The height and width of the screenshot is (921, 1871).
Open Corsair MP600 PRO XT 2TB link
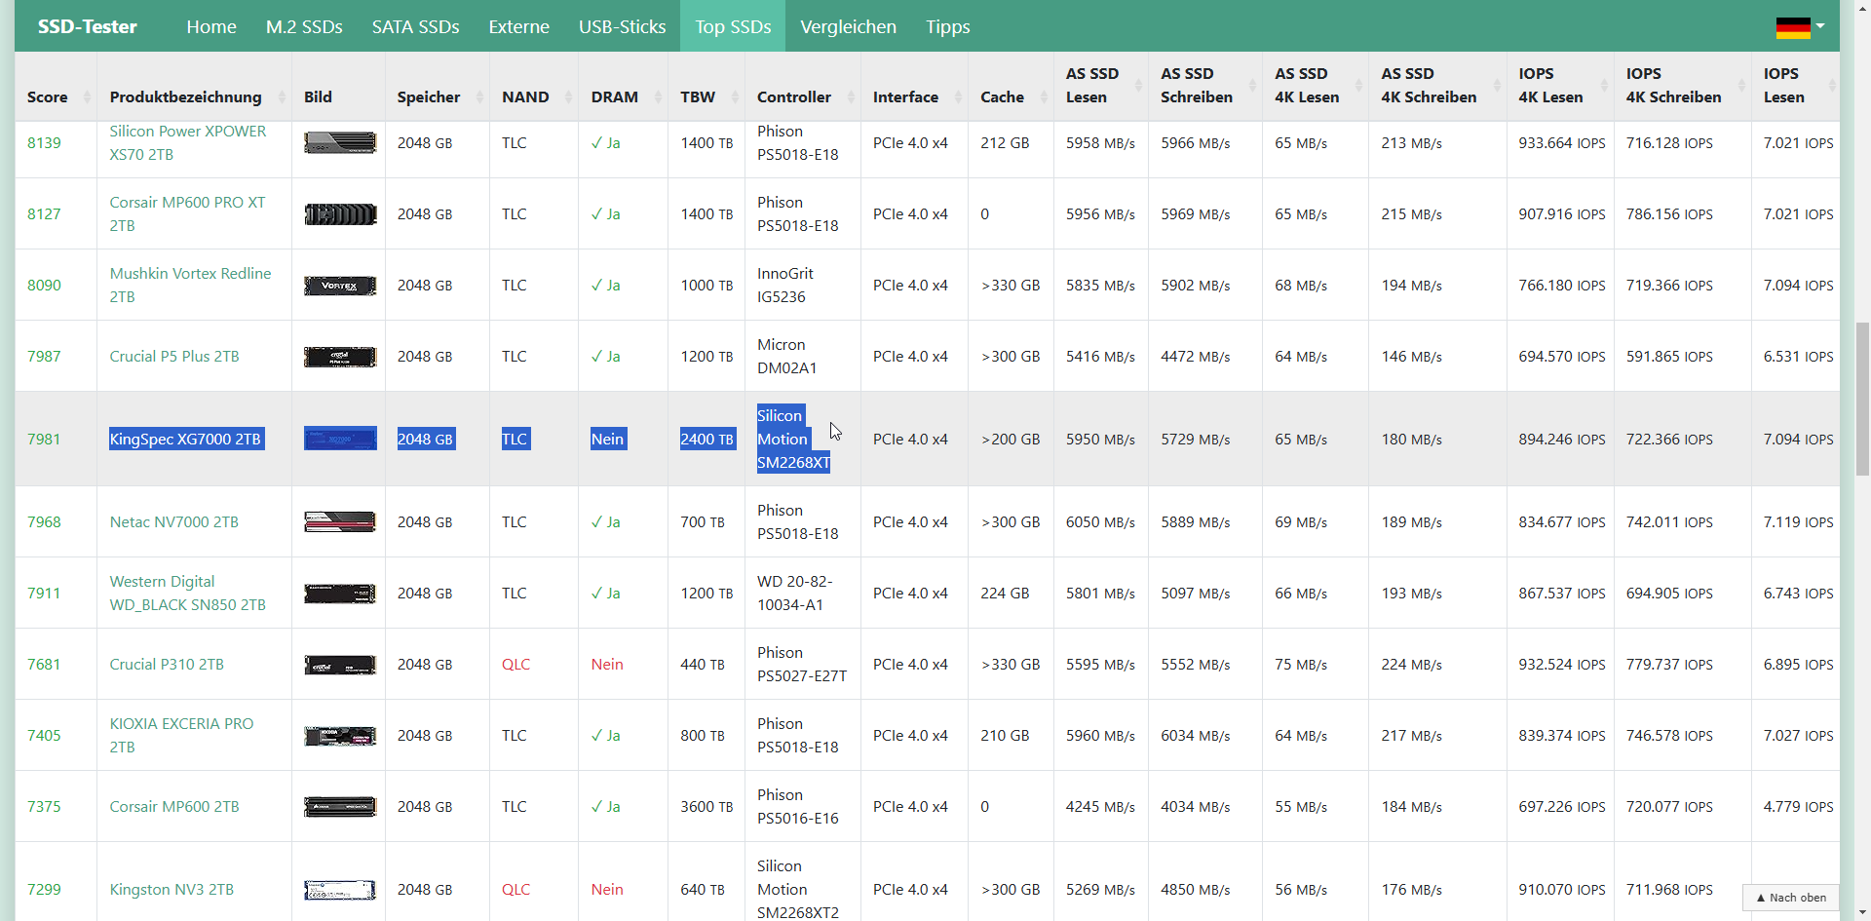(187, 214)
